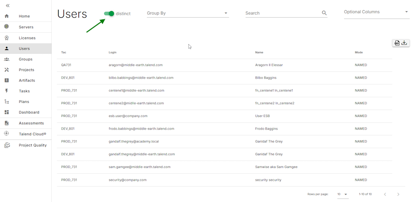Click the Licenses badge icon

coord(7,38)
